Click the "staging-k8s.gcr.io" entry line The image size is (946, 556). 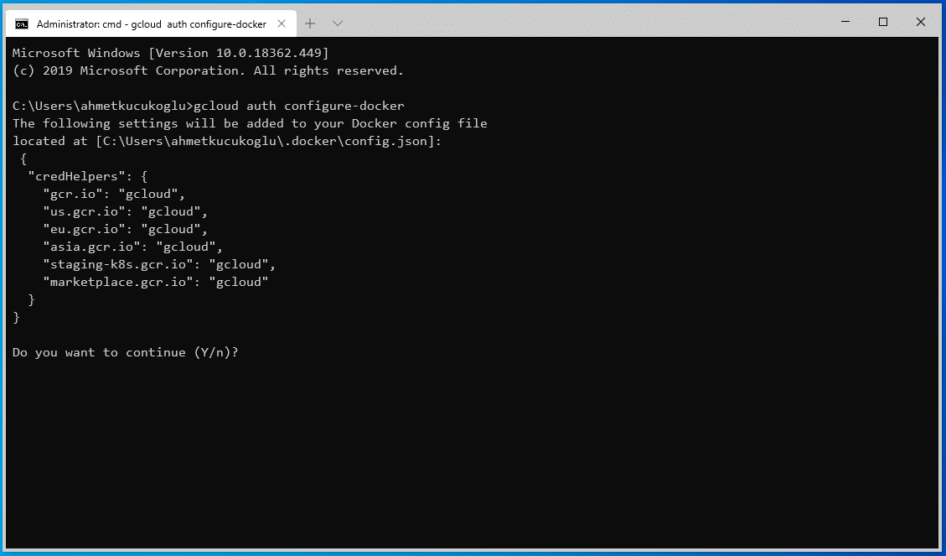point(159,264)
